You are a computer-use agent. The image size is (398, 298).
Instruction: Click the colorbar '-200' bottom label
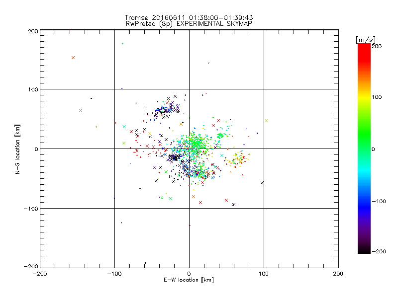coord(379,251)
